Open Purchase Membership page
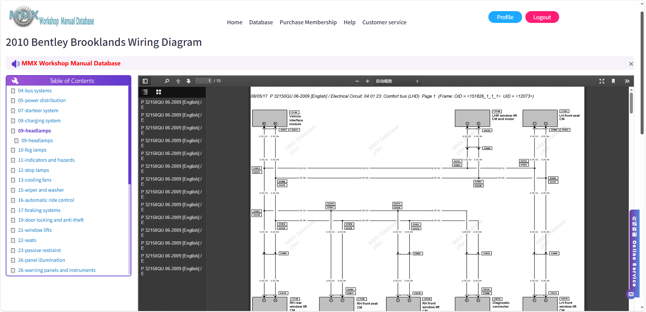 (x=308, y=22)
